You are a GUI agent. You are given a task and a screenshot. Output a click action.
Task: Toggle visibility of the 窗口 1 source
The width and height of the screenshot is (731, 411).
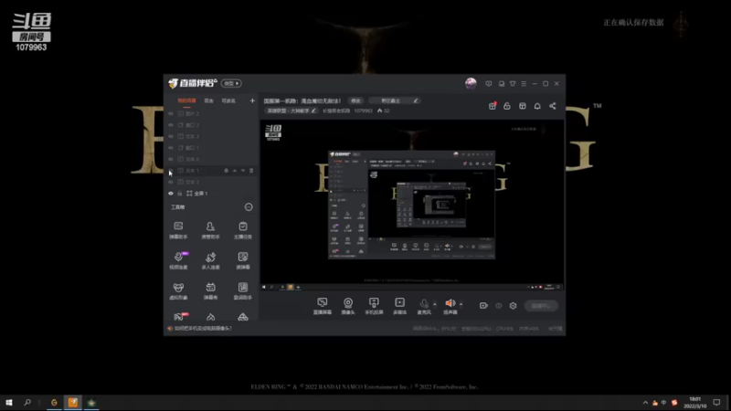(x=171, y=148)
